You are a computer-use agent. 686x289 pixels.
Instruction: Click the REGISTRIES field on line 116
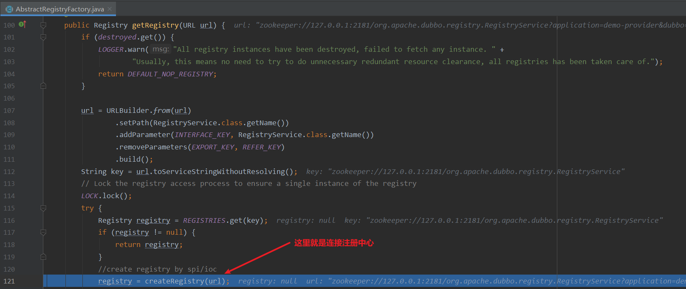pos(204,221)
